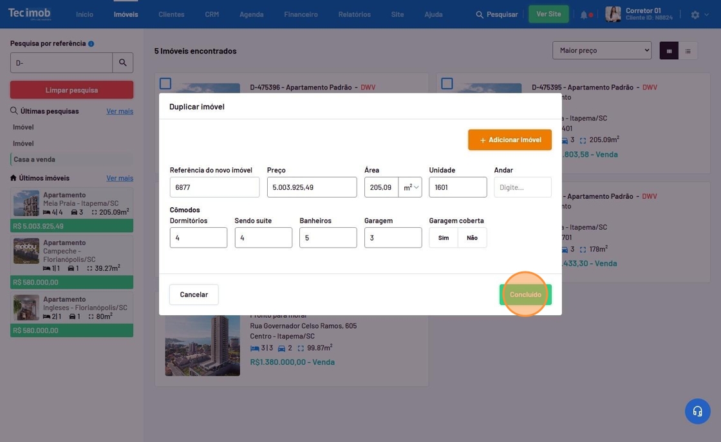The height and width of the screenshot is (442, 721).
Task: Click the info icon next to Pesquisa por referência
Action: tap(91, 44)
